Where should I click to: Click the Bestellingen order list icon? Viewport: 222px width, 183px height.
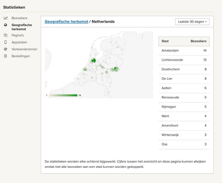(6, 56)
